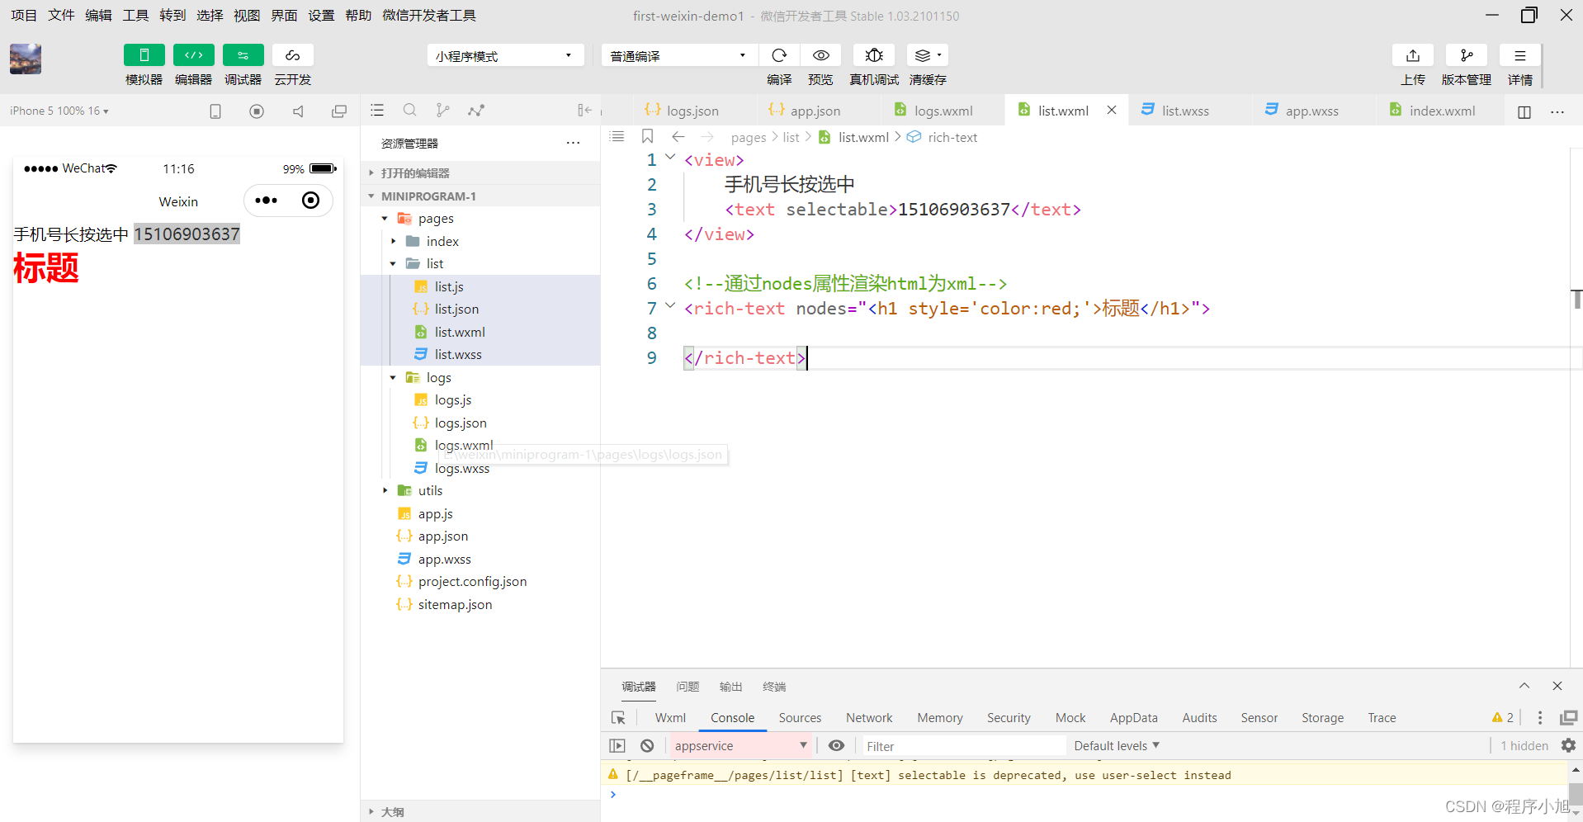The width and height of the screenshot is (1583, 822).
Task: Fold the rich-text tag at line 7
Action: [671, 305]
